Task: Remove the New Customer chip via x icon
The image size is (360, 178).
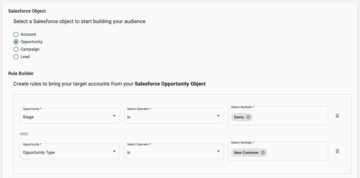Action: (x=263, y=153)
